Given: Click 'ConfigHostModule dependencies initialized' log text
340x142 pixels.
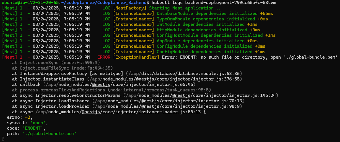Looking at the screenshot, I should pos(210,35).
